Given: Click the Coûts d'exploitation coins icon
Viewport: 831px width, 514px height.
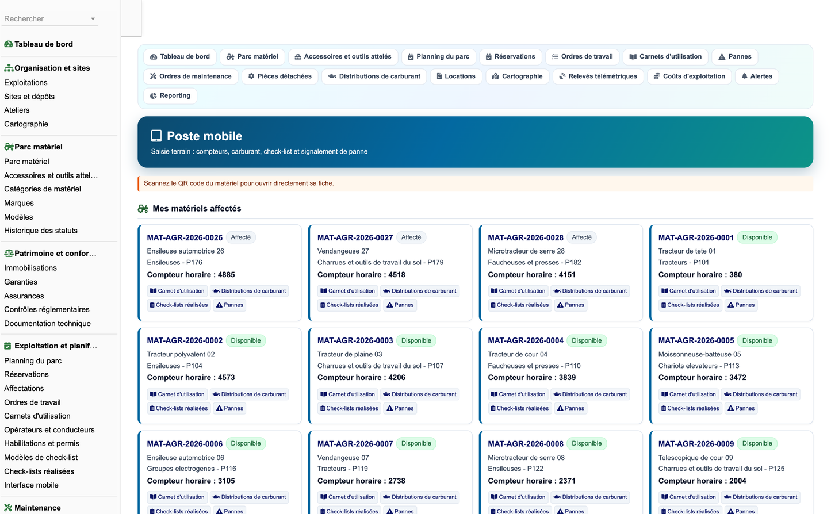Looking at the screenshot, I should coord(657,76).
